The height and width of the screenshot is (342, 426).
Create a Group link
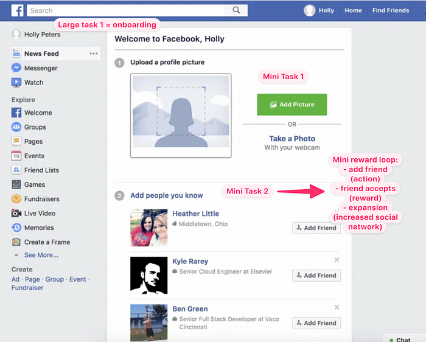[x=55, y=279]
